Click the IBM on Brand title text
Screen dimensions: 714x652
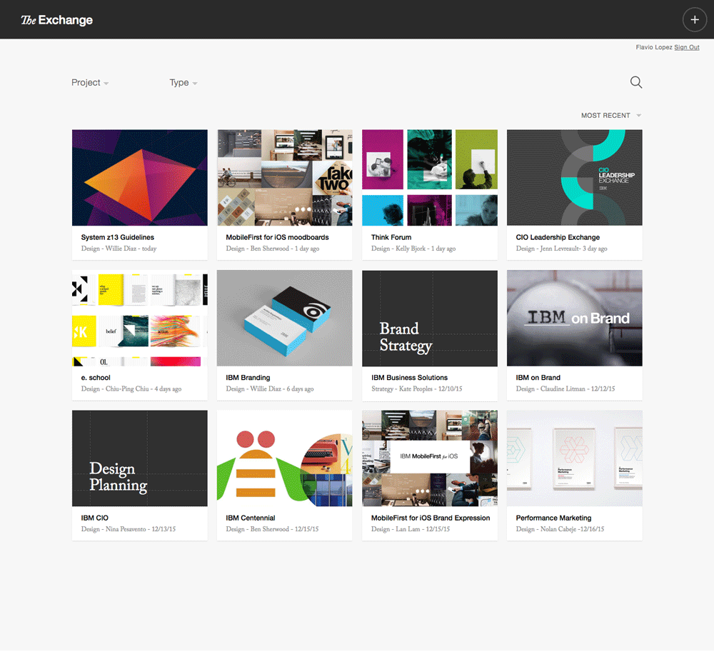click(x=538, y=378)
